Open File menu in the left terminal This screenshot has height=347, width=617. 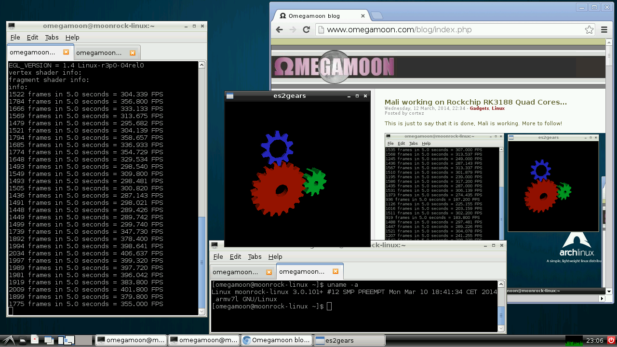pos(15,37)
